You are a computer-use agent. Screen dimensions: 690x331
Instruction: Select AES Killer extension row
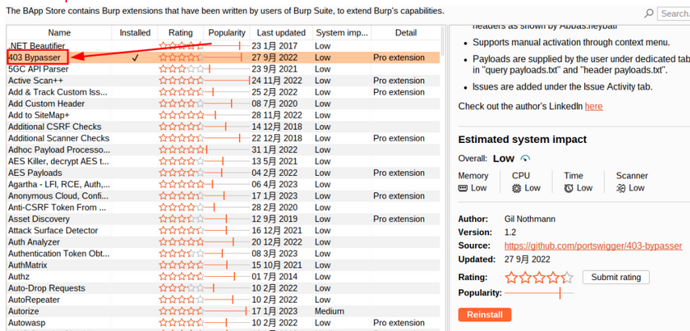(223, 161)
